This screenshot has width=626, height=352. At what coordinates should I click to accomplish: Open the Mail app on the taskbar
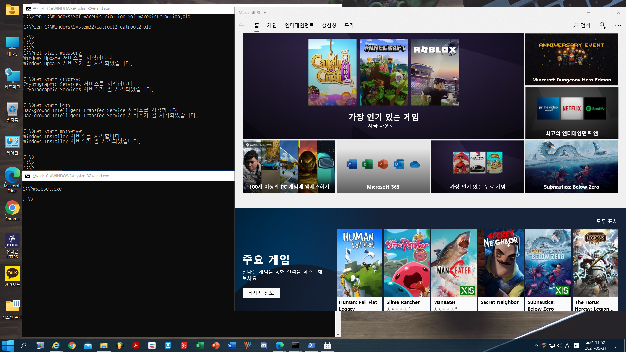pos(88,345)
